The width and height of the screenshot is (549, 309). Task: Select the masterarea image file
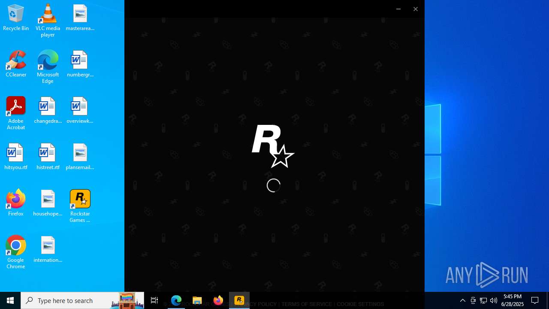pos(80,18)
